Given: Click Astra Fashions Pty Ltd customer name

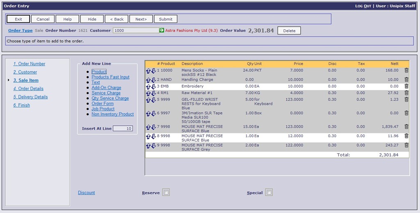Looking at the screenshot, I should pyautogui.click(x=192, y=30).
